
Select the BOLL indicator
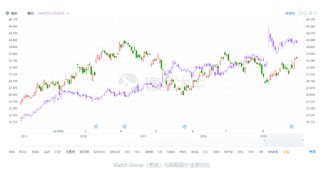pos(23,152)
